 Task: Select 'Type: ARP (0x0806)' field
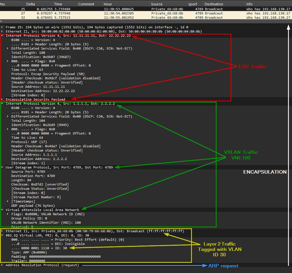point(29,252)
